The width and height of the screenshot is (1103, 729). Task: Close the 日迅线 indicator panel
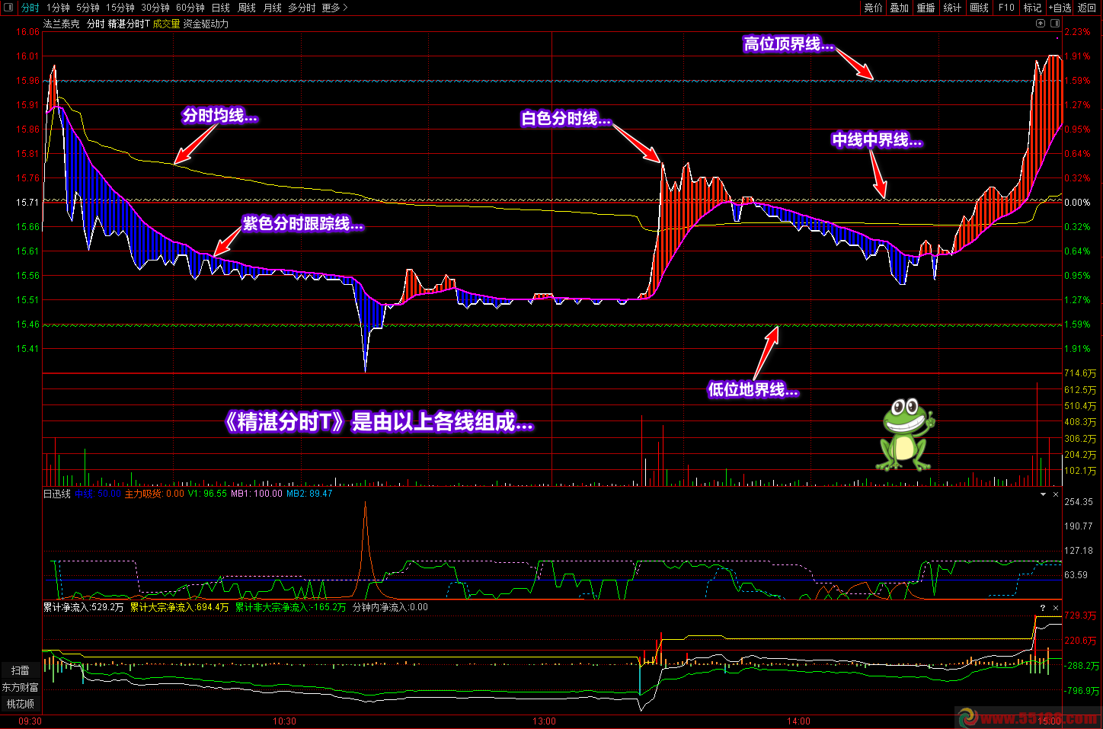(x=1056, y=494)
